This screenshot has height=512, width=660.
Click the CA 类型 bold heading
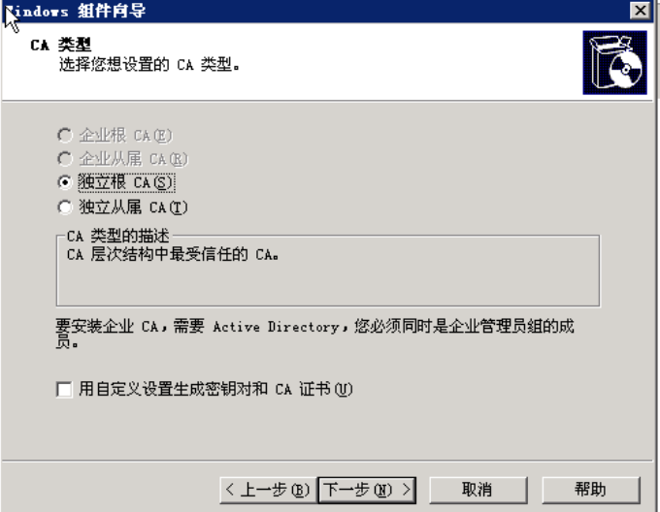[x=60, y=45]
